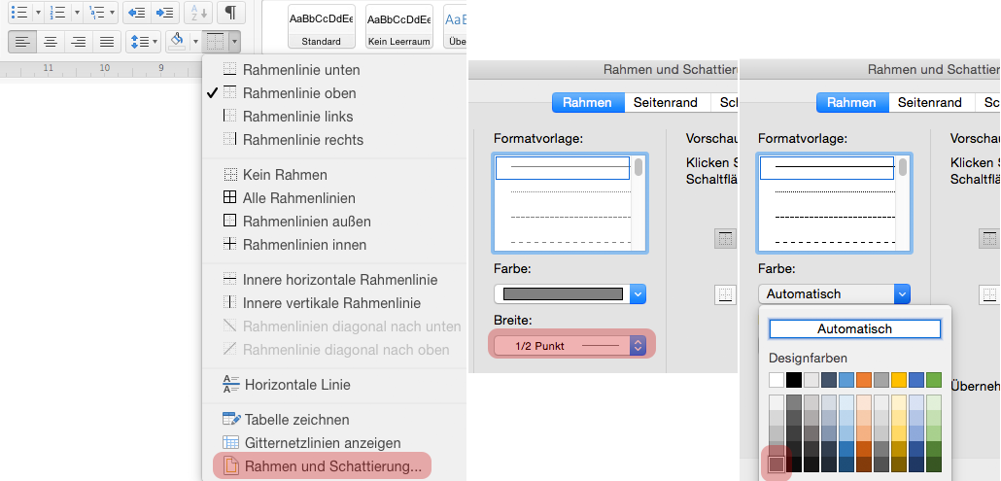The width and height of the screenshot is (1001, 481).
Task: Apply the Kein Leerraum style
Action: [398, 25]
